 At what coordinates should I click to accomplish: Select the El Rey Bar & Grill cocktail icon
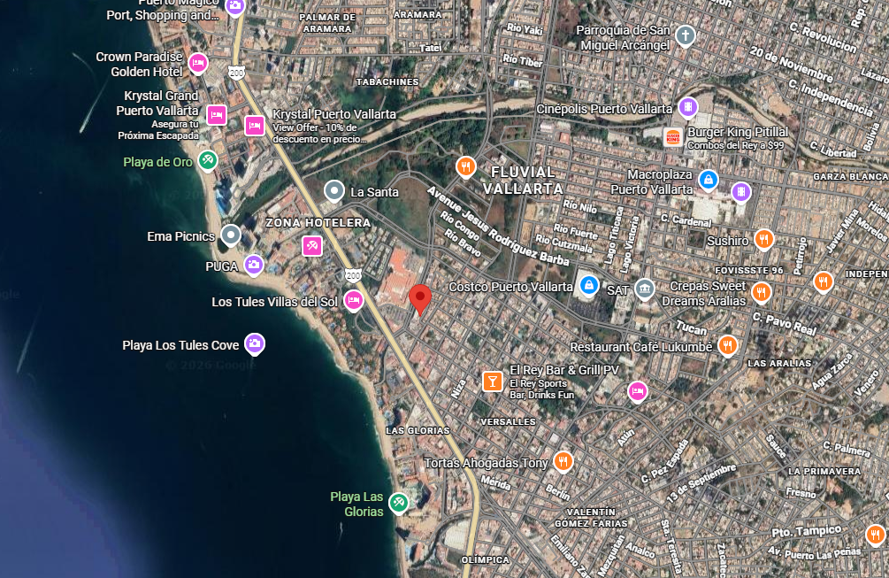[x=492, y=381]
